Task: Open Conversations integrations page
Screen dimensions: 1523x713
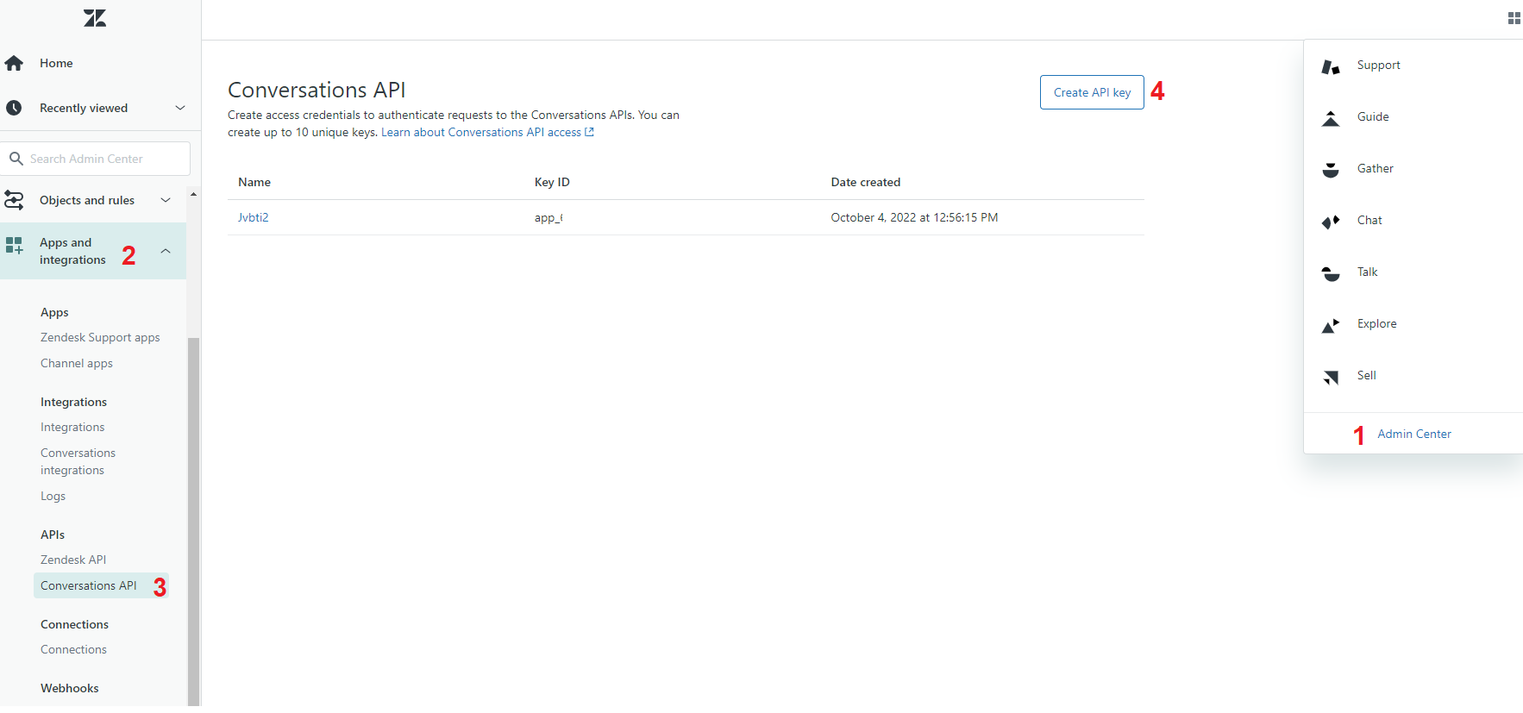Action: point(78,461)
